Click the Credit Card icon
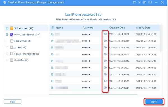This screenshot has height=107, width=168. pos(12,60)
